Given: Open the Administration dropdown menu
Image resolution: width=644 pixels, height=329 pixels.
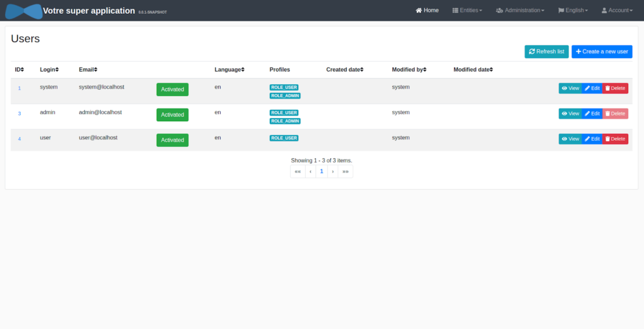Looking at the screenshot, I should pos(520,11).
